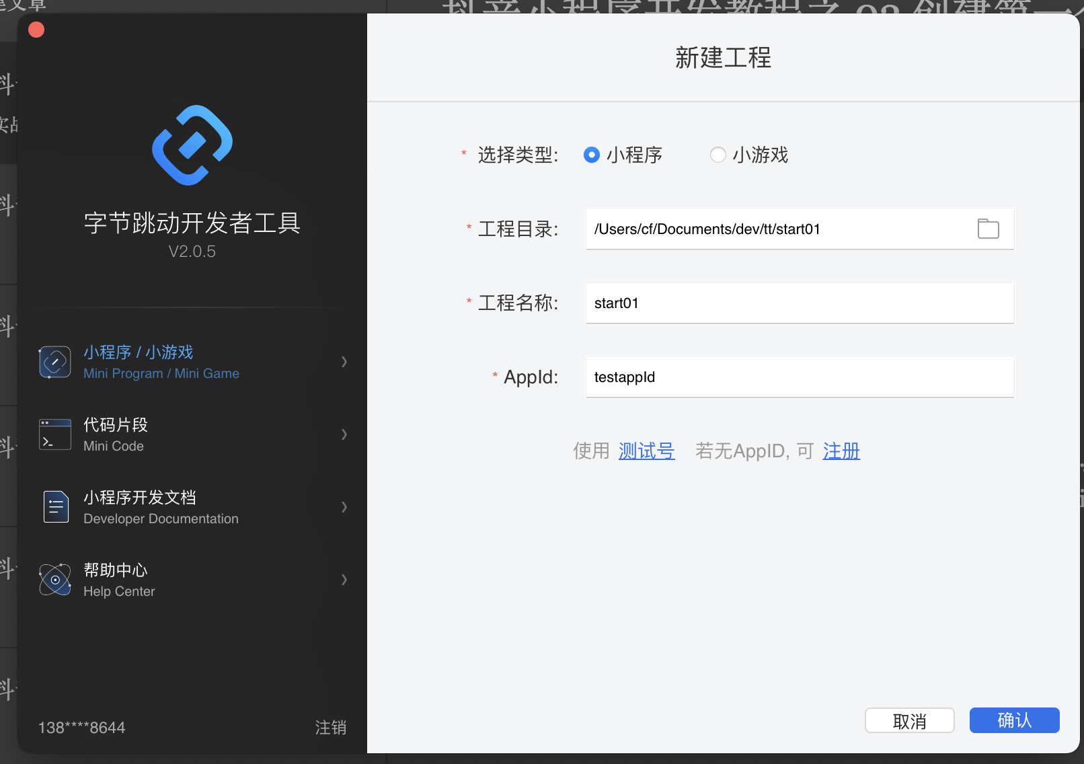This screenshot has width=1084, height=764.
Task: Close the window with red button
Action: pyautogui.click(x=36, y=30)
